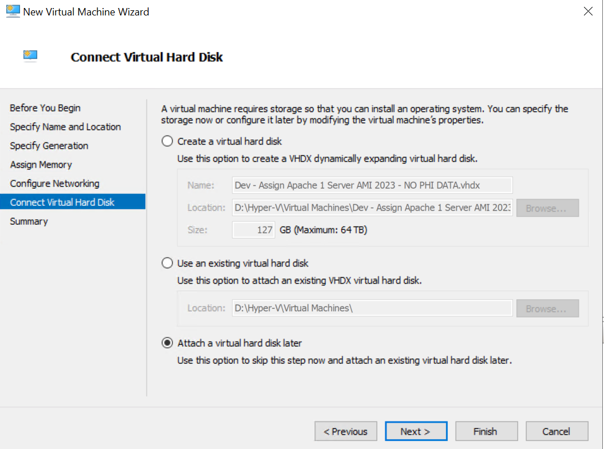Select Attach a virtual hard disk later

point(167,343)
